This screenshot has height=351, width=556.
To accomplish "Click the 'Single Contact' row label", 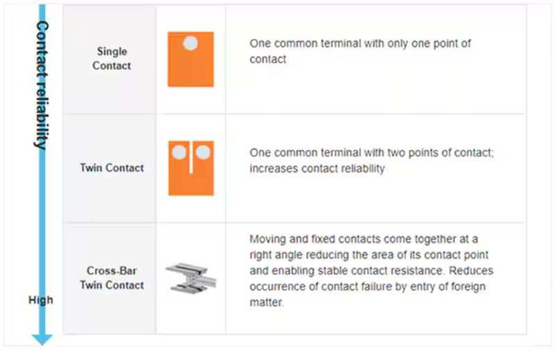I will [x=111, y=59].
